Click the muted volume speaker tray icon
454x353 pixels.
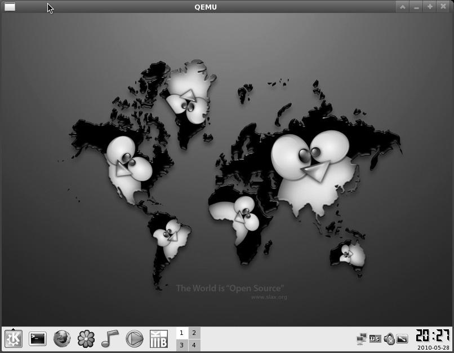click(389, 338)
